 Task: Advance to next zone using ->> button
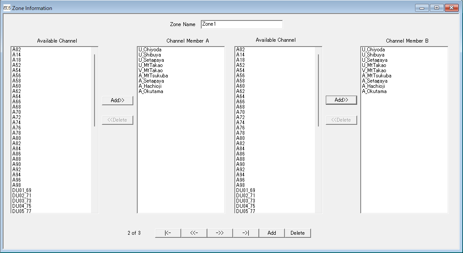(220, 233)
